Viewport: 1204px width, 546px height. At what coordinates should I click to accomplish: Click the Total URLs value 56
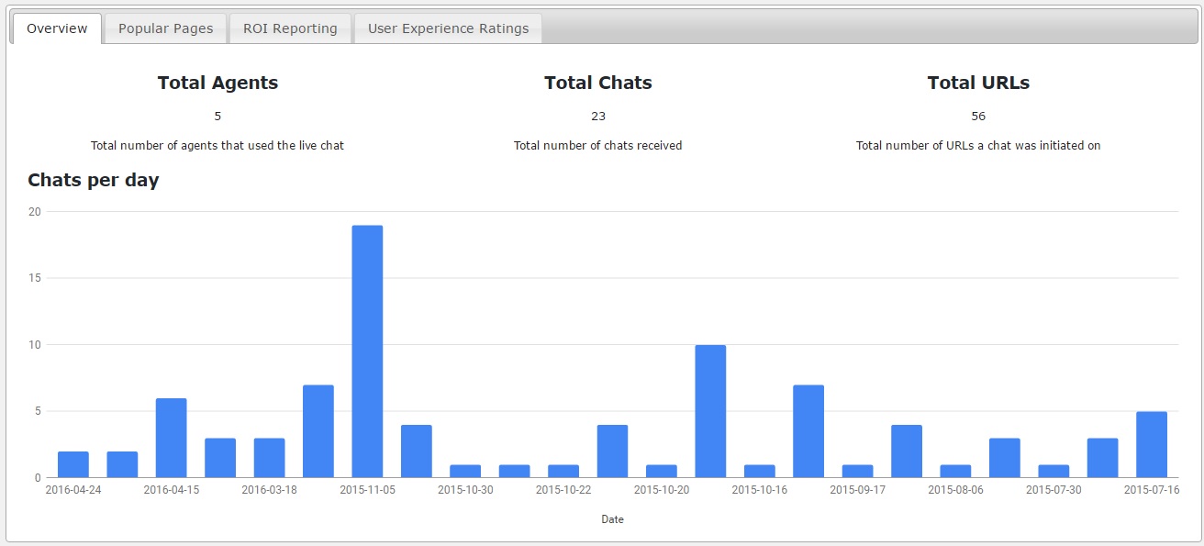click(978, 117)
